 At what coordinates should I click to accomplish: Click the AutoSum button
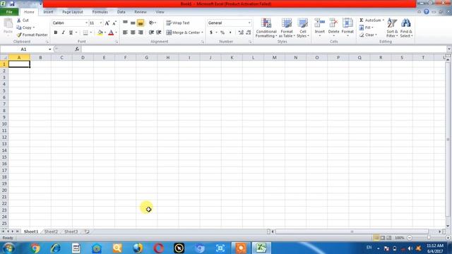pyautogui.click(x=370, y=20)
